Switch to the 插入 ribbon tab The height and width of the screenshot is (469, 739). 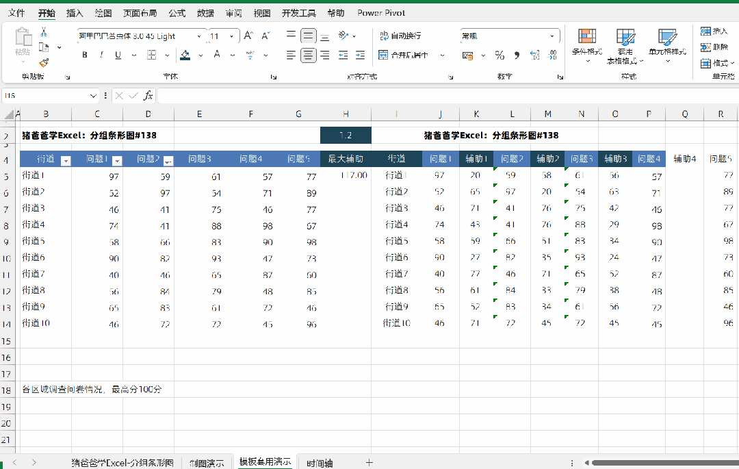[x=75, y=13]
